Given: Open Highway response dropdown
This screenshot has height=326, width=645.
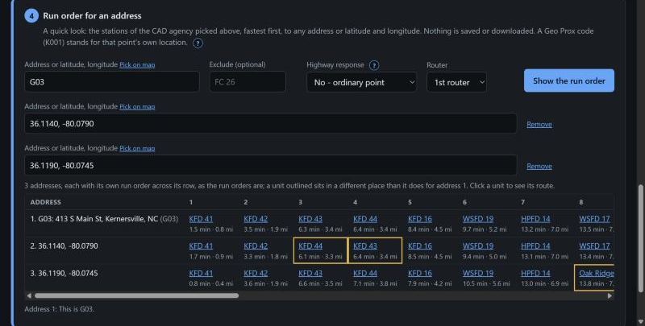Looking at the screenshot, I should click(x=361, y=82).
